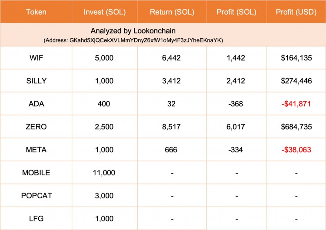Click the $274,446 USD profit
Screen dimensions: 326x230
tap(296, 81)
